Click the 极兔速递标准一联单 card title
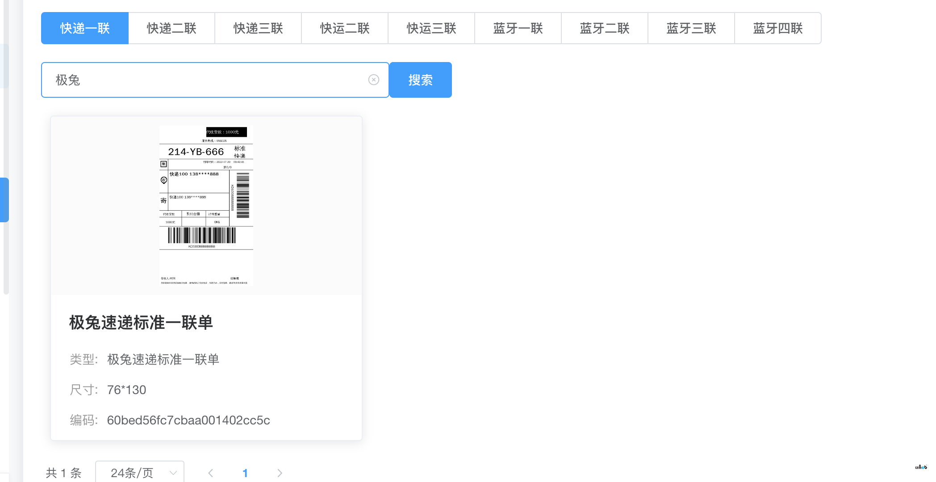936x482 pixels. tap(141, 322)
